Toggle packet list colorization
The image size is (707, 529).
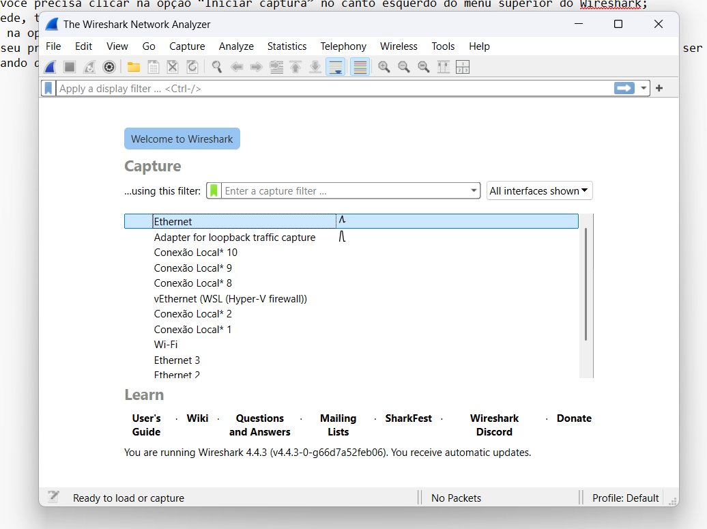(360, 67)
